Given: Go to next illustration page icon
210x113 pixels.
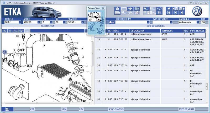Looking at the screenshot, I should [x=182, y=9].
